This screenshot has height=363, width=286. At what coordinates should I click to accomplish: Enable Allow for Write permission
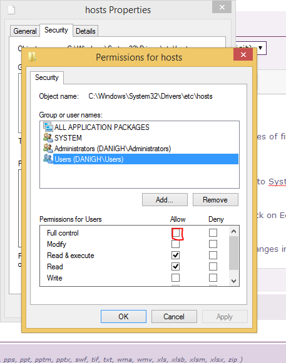[x=176, y=277]
